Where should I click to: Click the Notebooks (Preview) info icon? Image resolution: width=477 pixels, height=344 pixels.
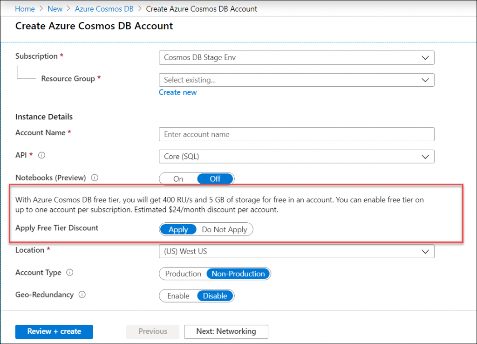click(x=95, y=178)
